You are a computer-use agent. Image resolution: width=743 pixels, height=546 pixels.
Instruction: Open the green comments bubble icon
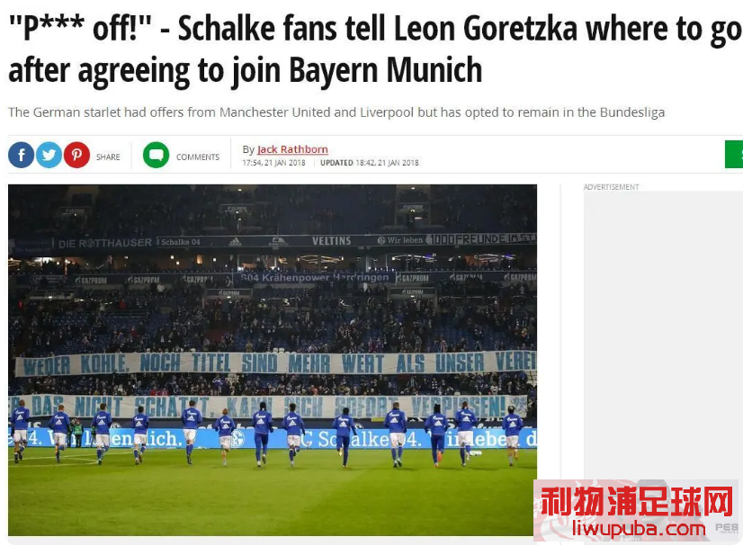[x=156, y=155]
